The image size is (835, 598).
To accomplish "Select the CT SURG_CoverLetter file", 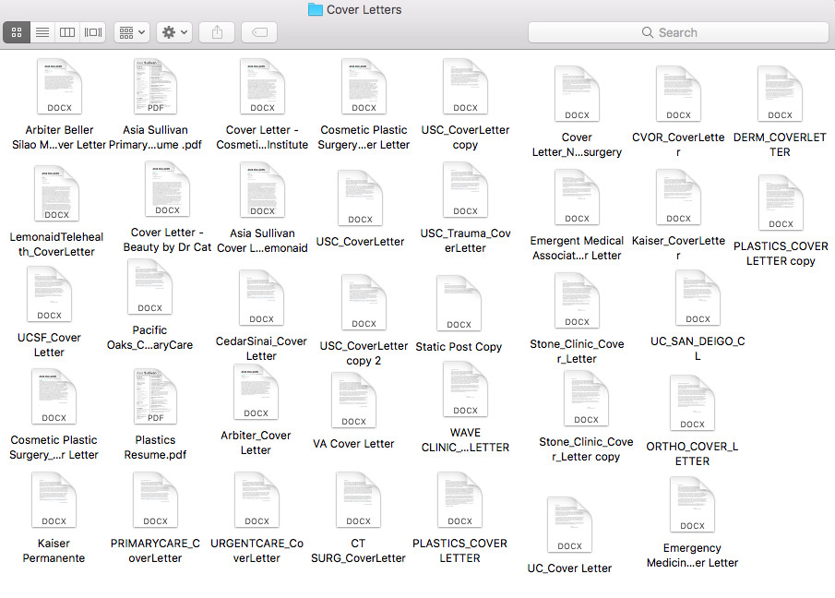I will point(358,500).
